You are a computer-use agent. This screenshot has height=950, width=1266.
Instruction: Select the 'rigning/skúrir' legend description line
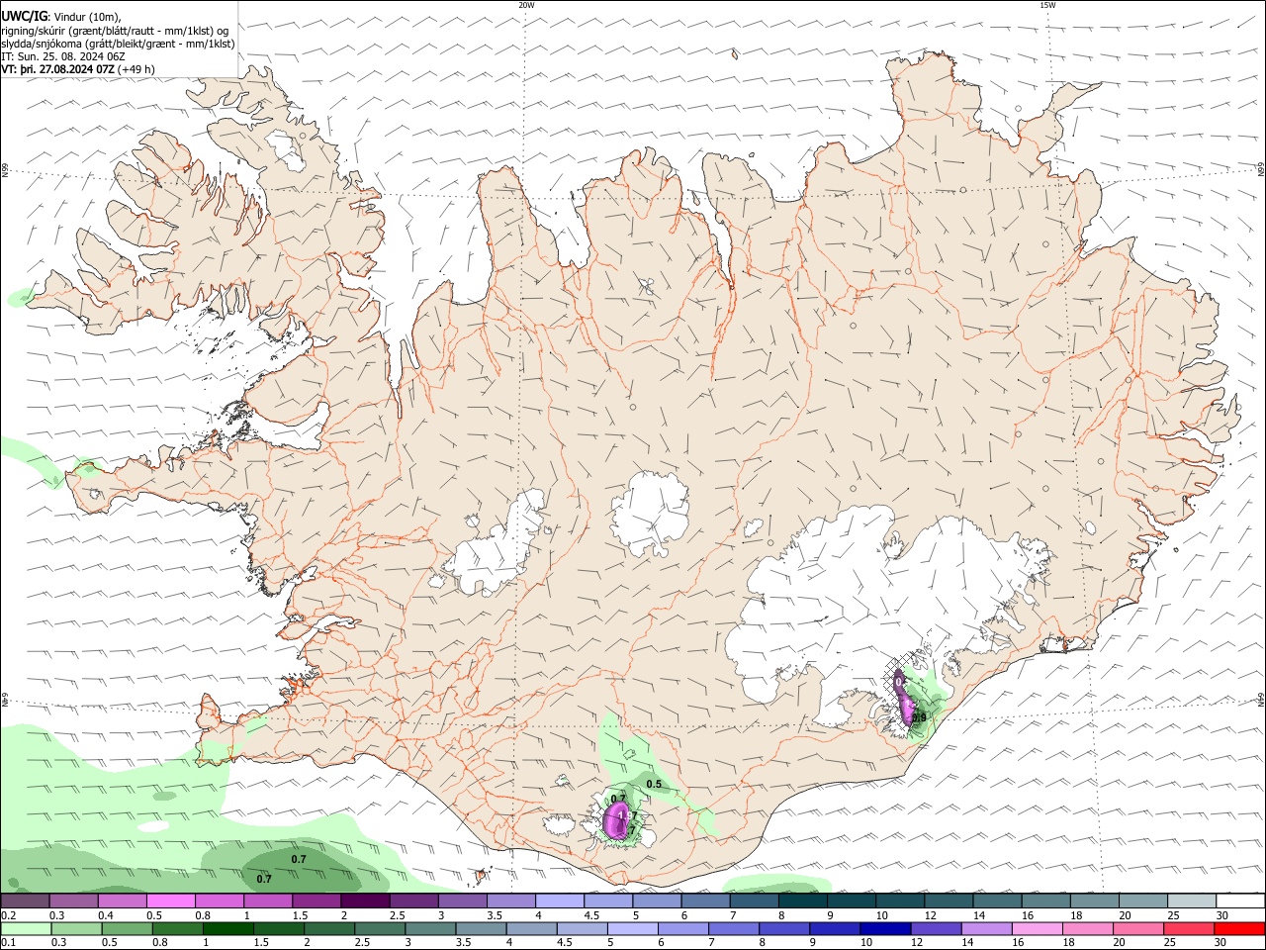coord(115,30)
